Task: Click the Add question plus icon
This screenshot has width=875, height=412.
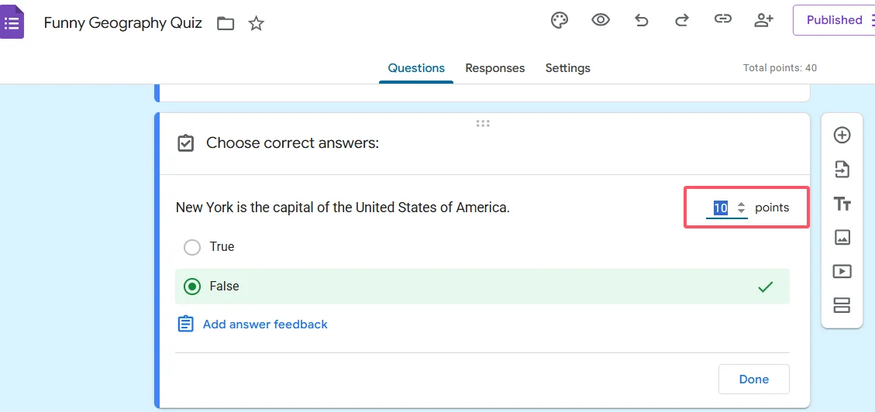Action: 842,136
